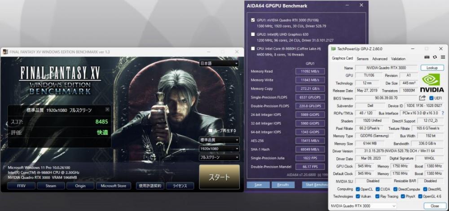The width and height of the screenshot is (449, 211).
Task: Toggle the Vulkan checkbox in GPU-Z
Action: [358, 196]
